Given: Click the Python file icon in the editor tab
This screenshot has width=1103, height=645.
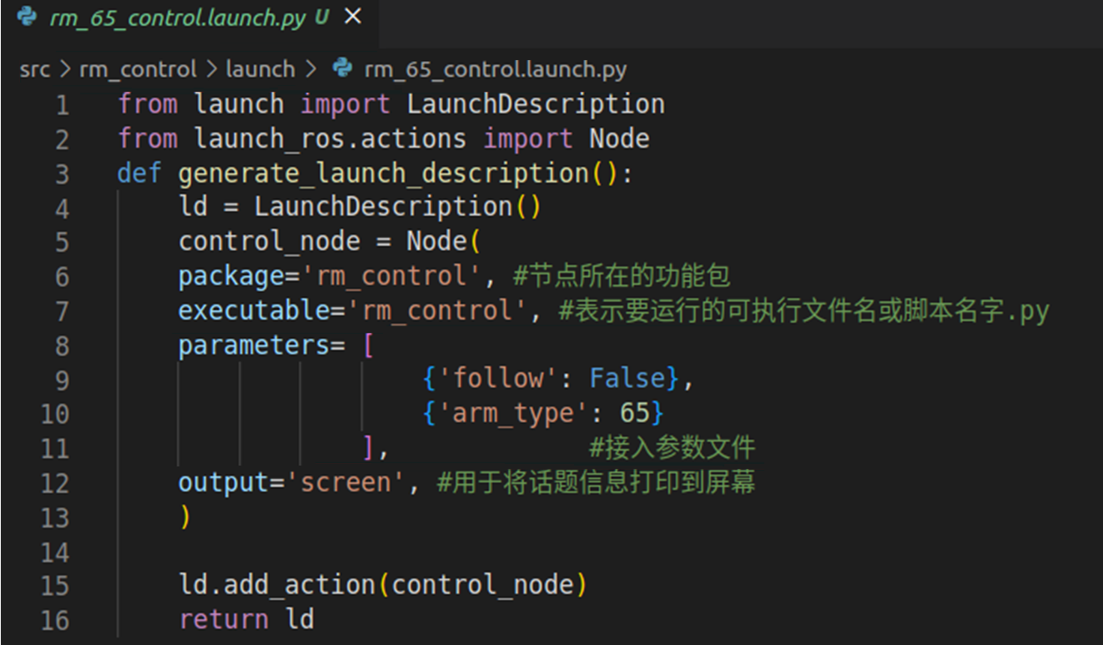Looking at the screenshot, I should [28, 17].
